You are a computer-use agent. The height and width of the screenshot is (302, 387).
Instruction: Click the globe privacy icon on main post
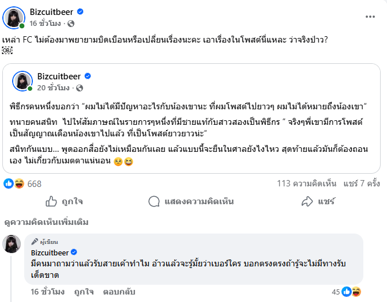coord(71,24)
